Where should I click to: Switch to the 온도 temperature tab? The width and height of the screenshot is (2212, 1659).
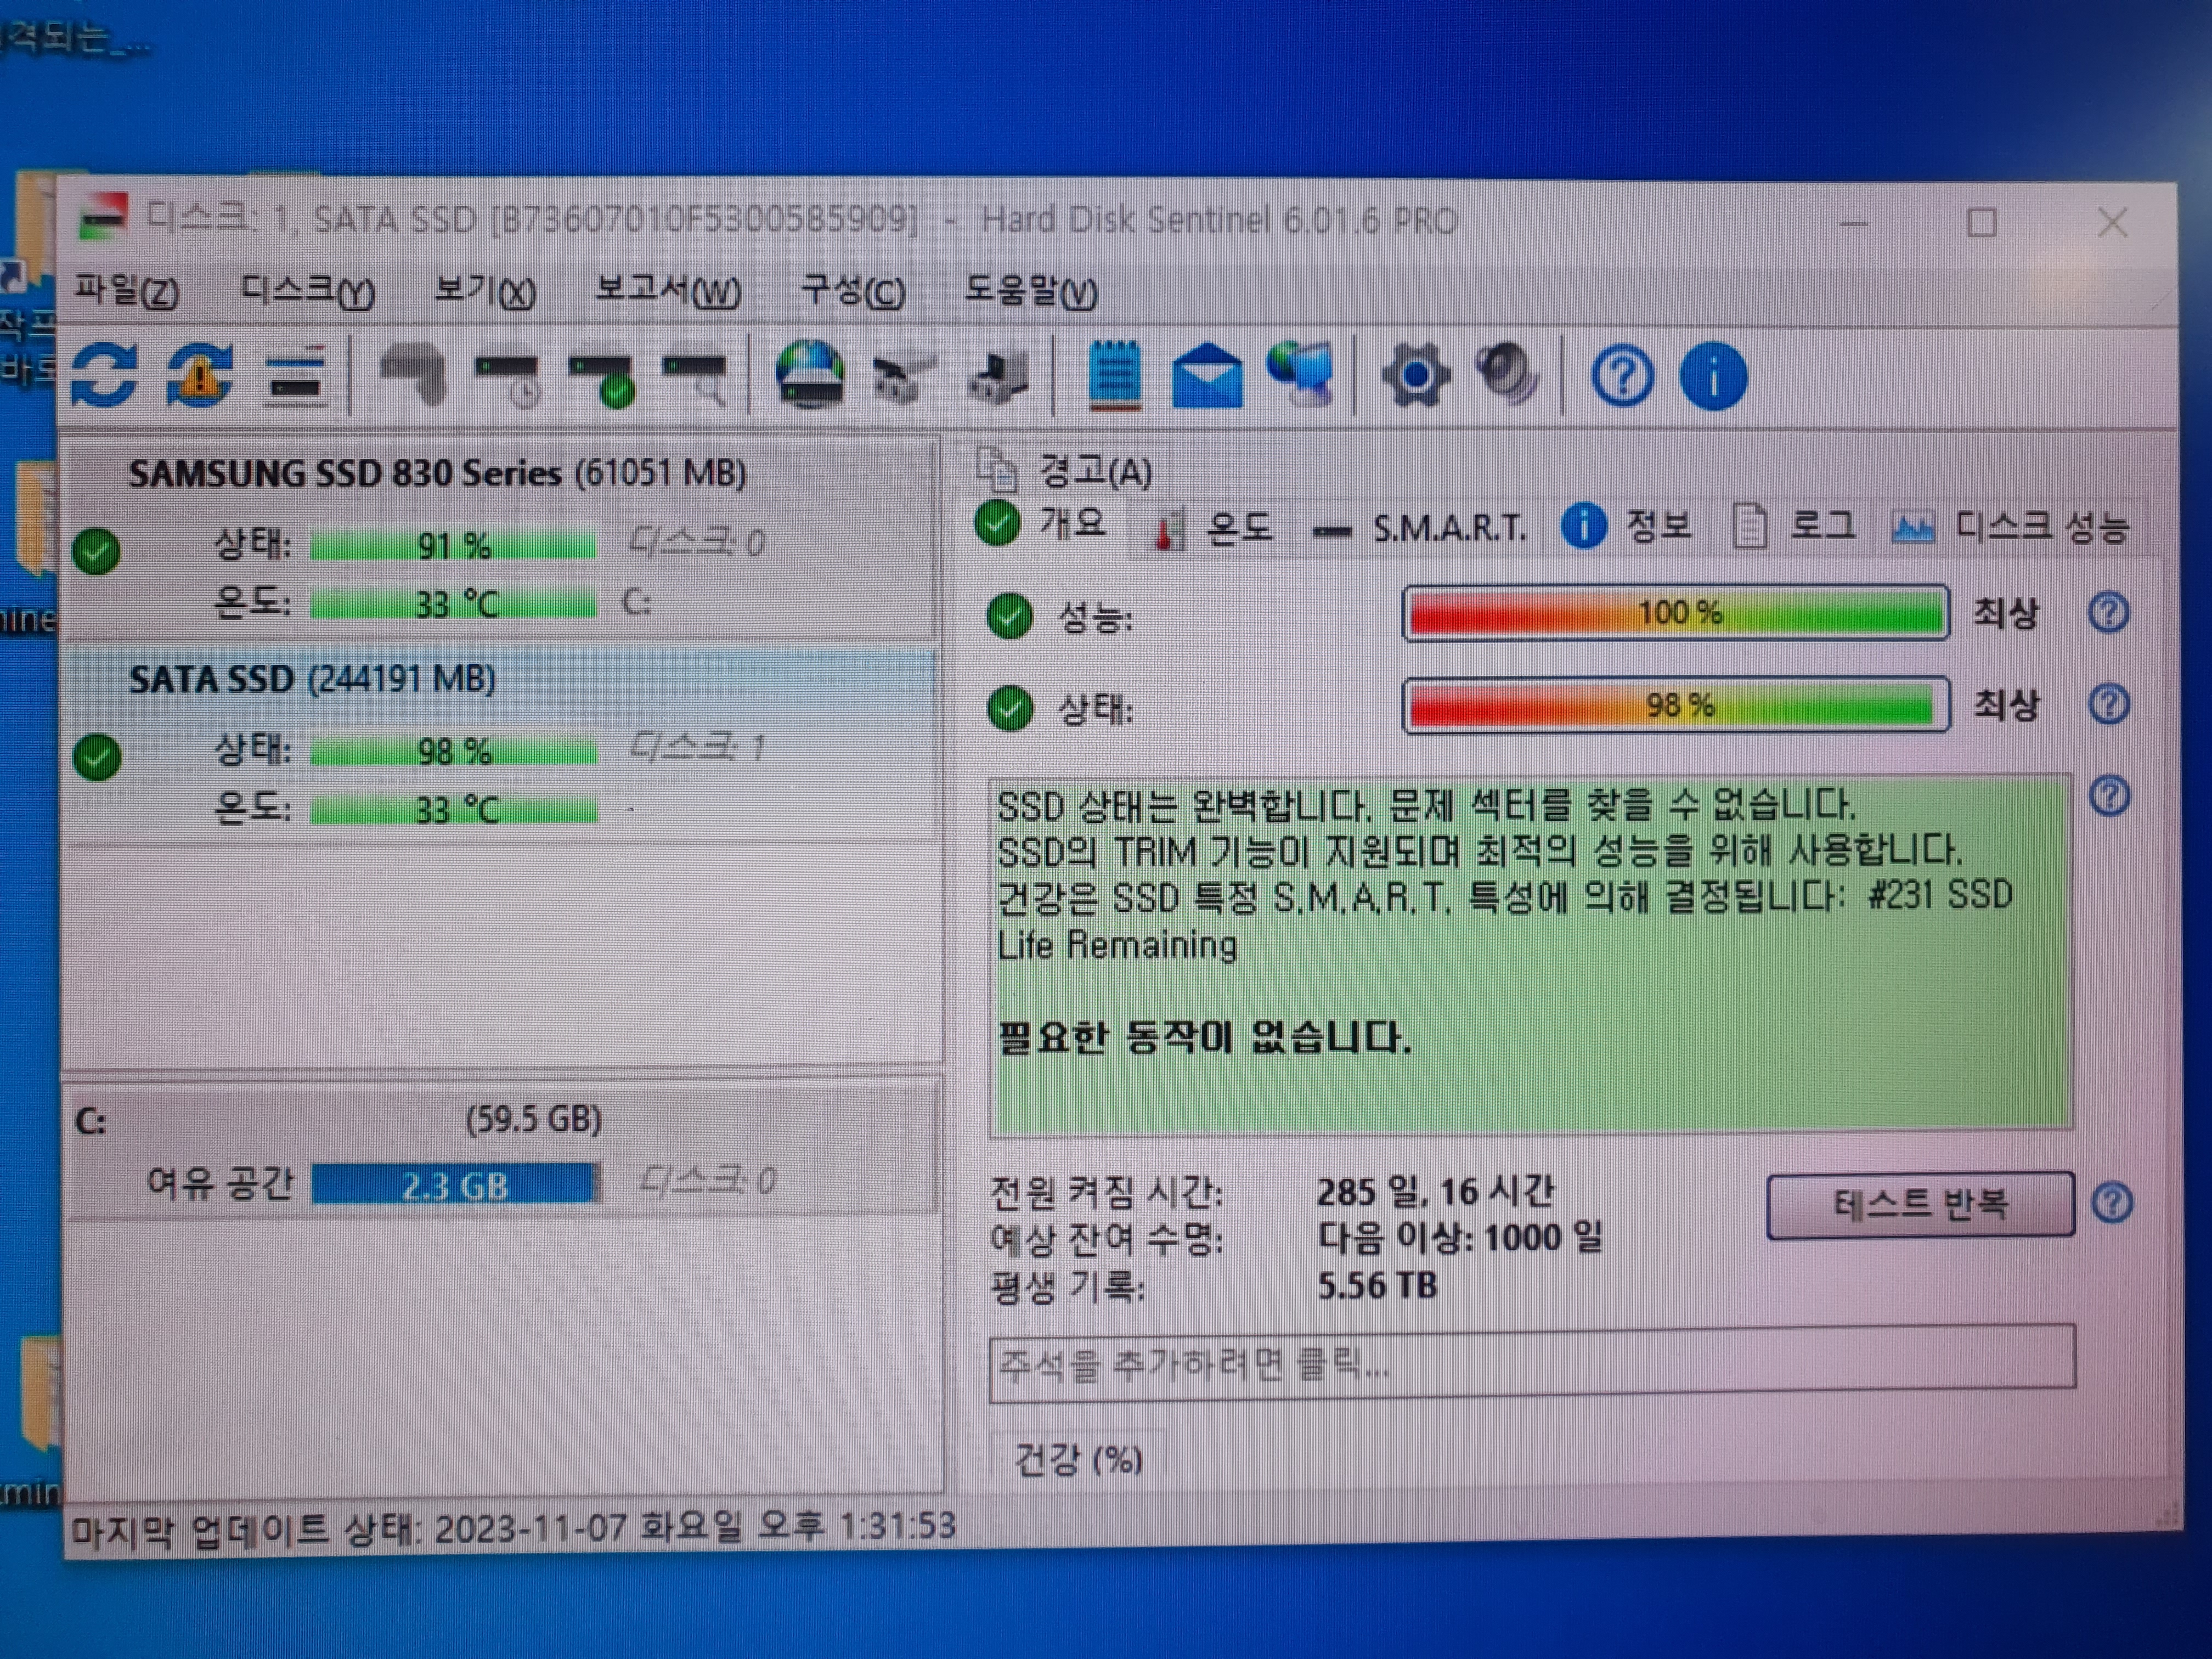[1213, 527]
